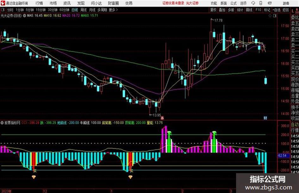This screenshot has width=299, height=193.
Task: Click the 顶背离 200.00 value
Action: [135, 123]
